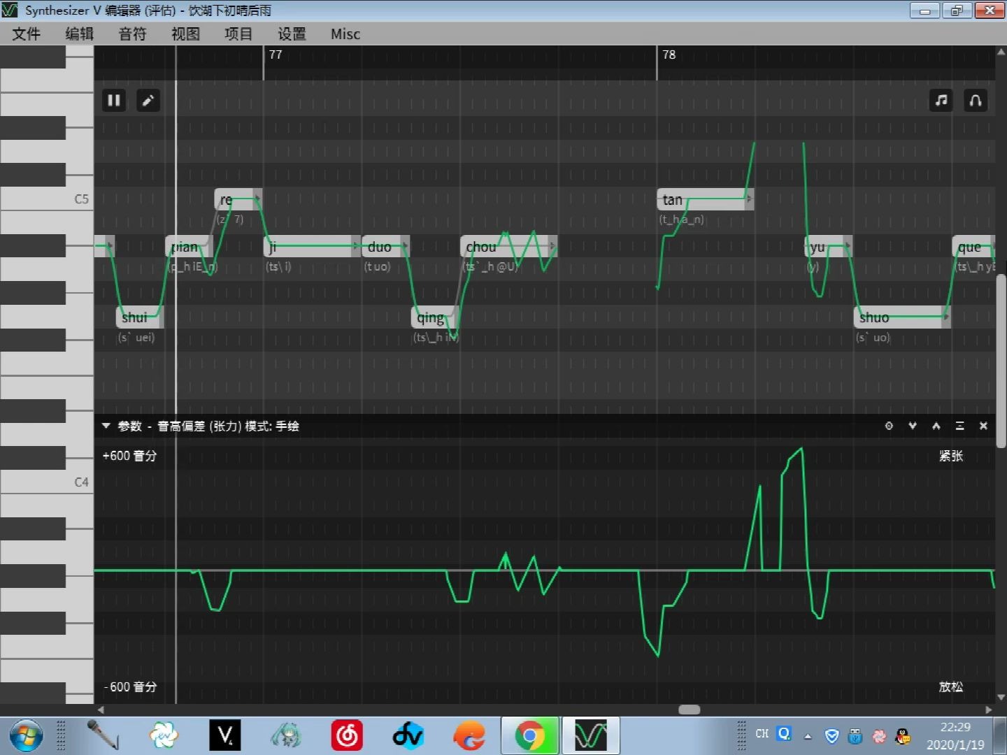Open the Windows Start button
The height and width of the screenshot is (755, 1007).
(26, 735)
